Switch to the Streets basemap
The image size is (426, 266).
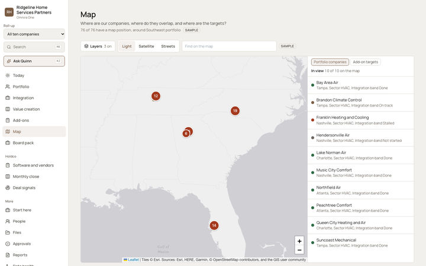click(x=168, y=46)
